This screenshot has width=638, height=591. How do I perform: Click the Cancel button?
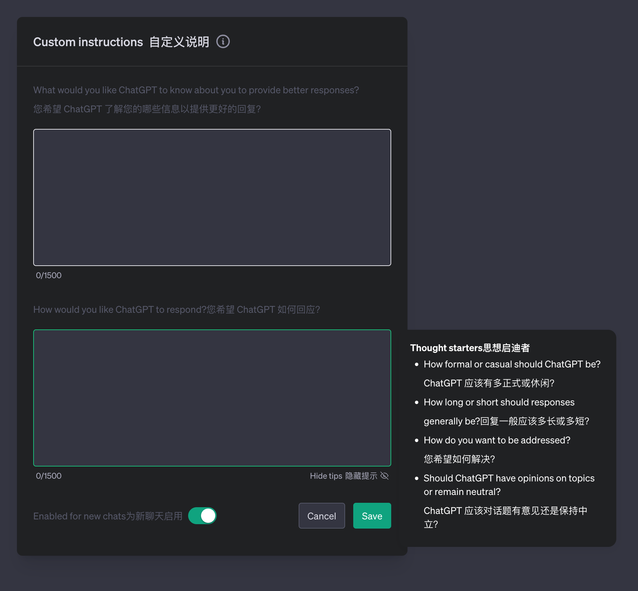click(x=322, y=516)
